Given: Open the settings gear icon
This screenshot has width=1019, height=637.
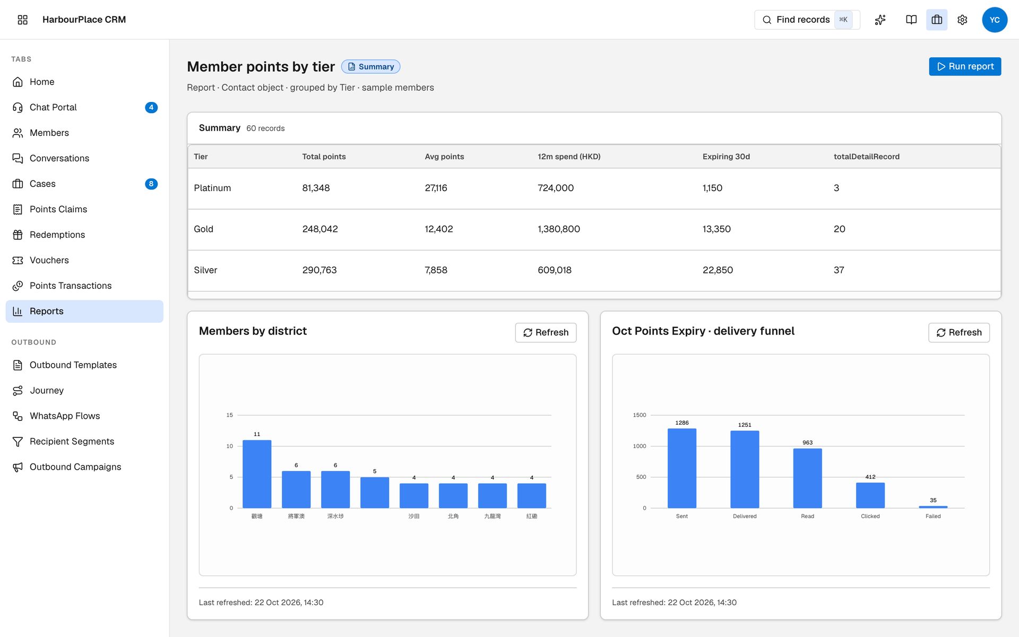Looking at the screenshot, I should (962, 20).
